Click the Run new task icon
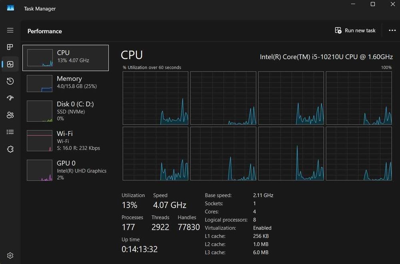This screenshot has height=264, width=400. [x=338, y=30]
